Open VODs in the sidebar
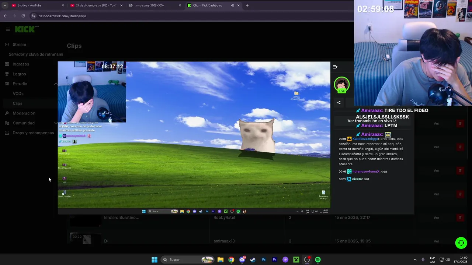This screenshot has height=265, width=472. pyautogui.click(x=18, y=93)
